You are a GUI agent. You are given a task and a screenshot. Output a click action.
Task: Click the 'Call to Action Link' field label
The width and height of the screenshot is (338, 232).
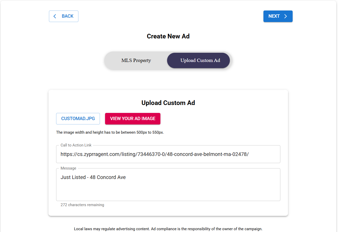pos(76,145)
